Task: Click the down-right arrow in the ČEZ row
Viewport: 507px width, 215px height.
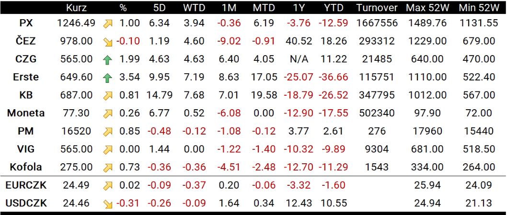Action: (x=108, y=42)
